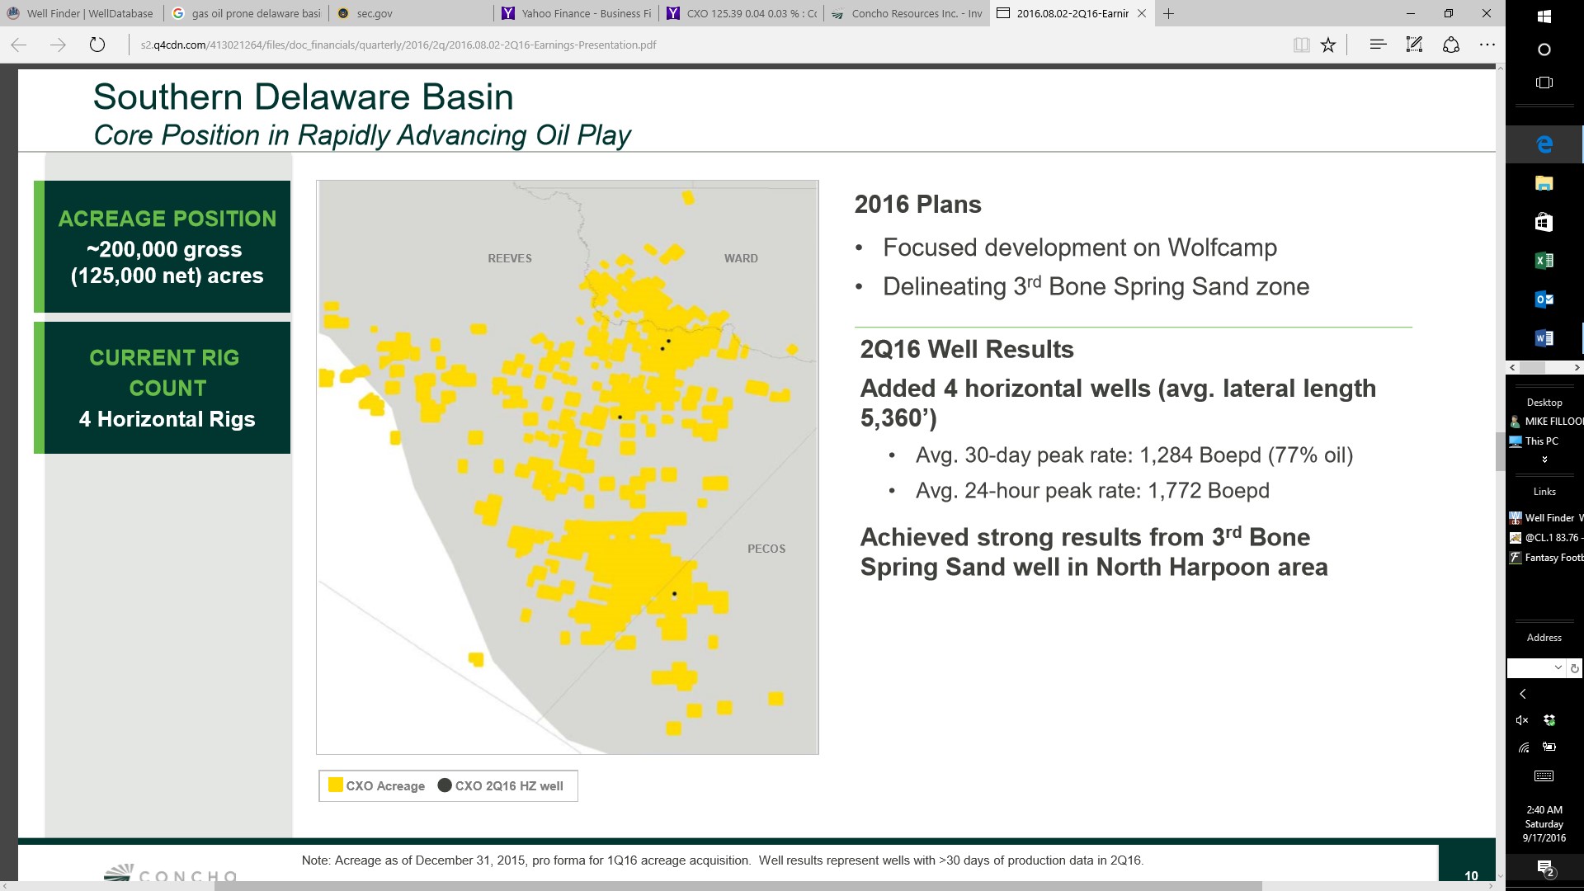This screenshot has width=1584, height=891.
Task: Open the Action Center notifications
Action: pyautogui.click(x=1545, y=869)
